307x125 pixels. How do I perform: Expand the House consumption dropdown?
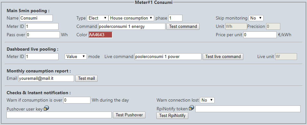[x=131, y=18]
